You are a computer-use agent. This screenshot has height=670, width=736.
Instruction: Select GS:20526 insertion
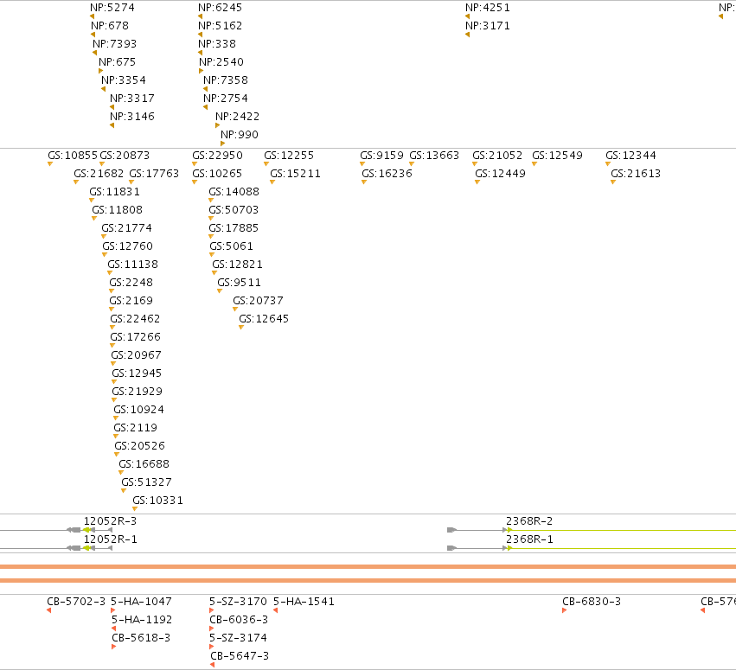(140, 446)
